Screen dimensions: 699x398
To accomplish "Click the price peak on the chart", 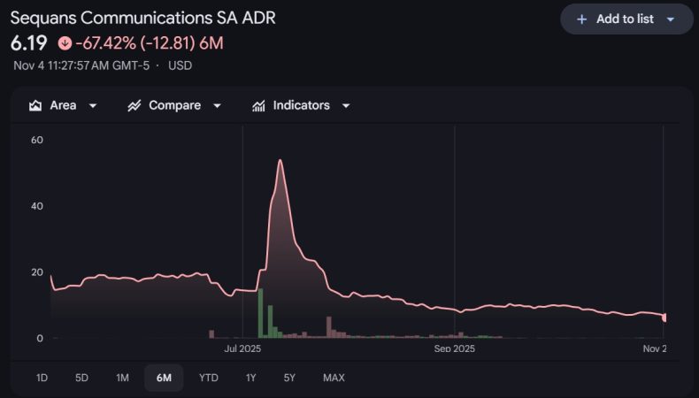I will (280, 161).
